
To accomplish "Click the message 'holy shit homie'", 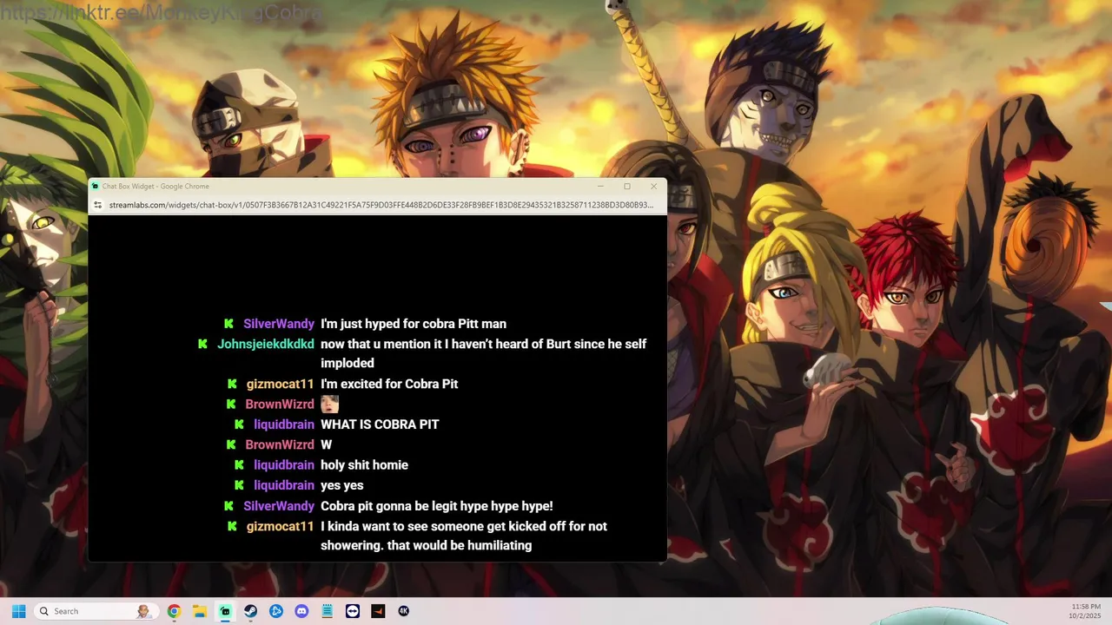I will click(x=364, y=465).
